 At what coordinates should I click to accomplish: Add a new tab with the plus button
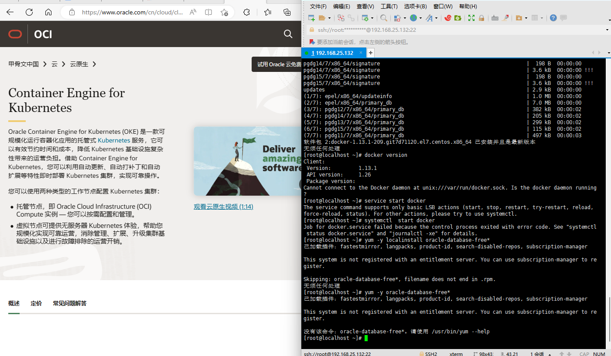click(x=371, y=53)
